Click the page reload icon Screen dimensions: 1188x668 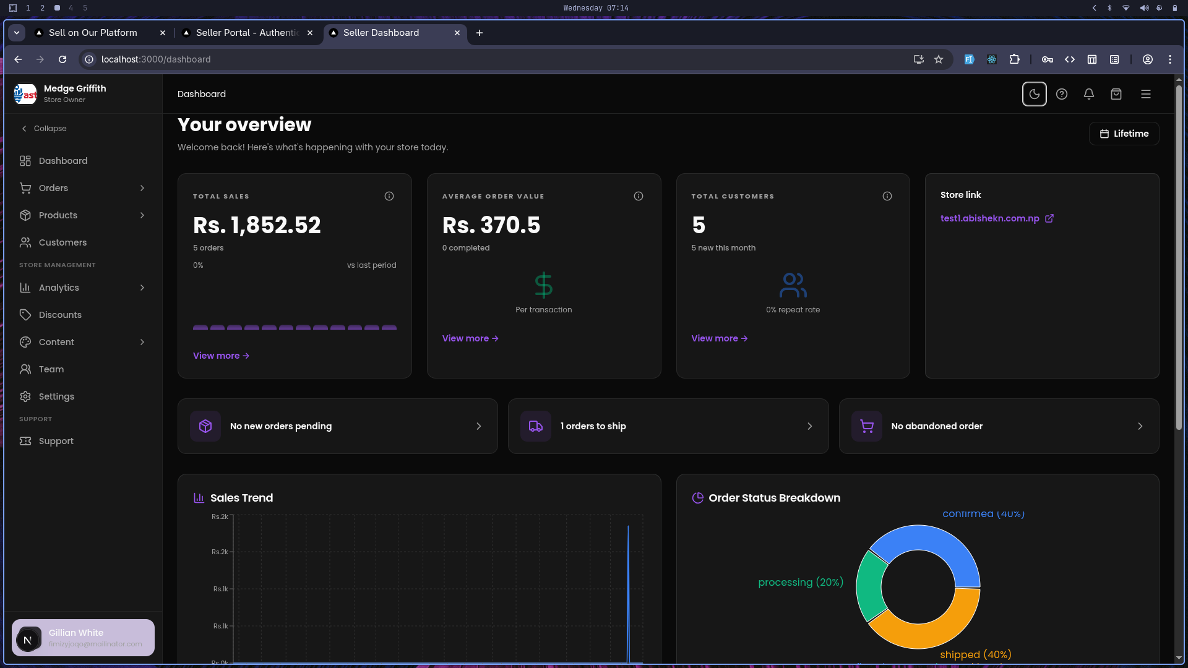[62, 59]
